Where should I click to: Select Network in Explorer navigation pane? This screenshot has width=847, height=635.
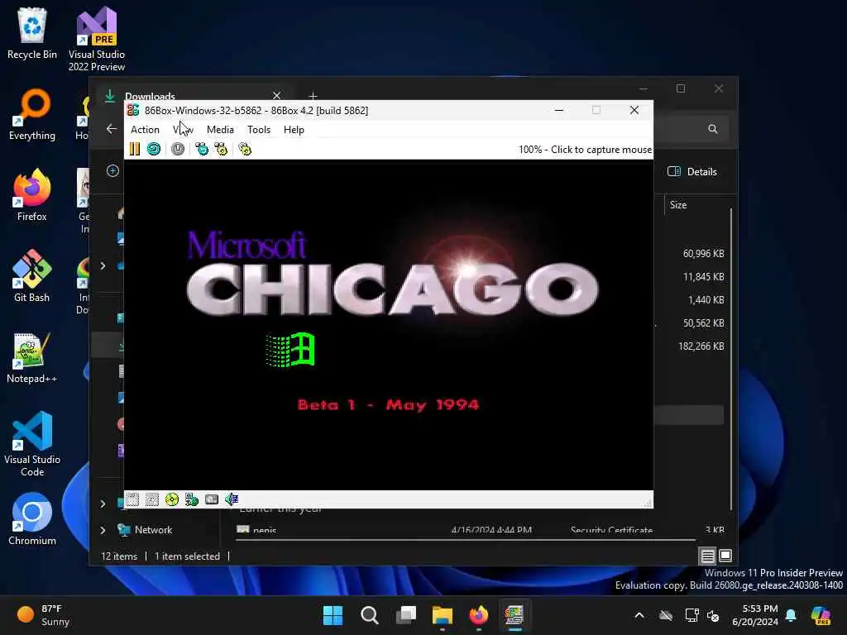click(x=153, y=530)
